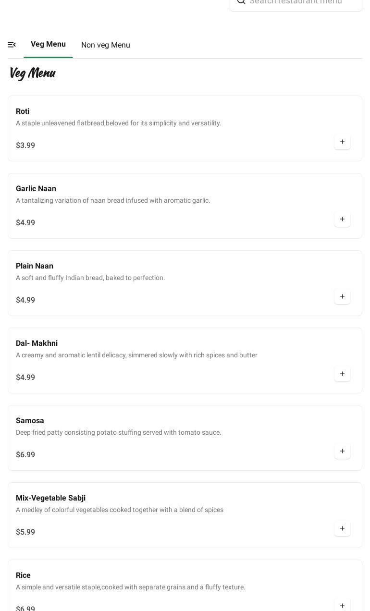This screenshot has height=611, width=370.
Task: Open the Non veg Menu tab
Action: click(106, 45)
